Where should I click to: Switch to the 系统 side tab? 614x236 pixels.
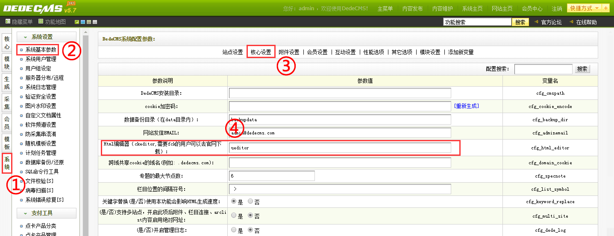tap(6, 163)
